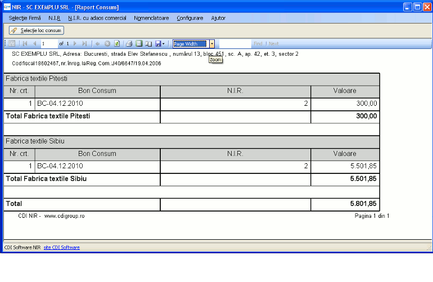Screen dimensions: 433x282
Task: Go to next report page
Action: click(75, 43)
